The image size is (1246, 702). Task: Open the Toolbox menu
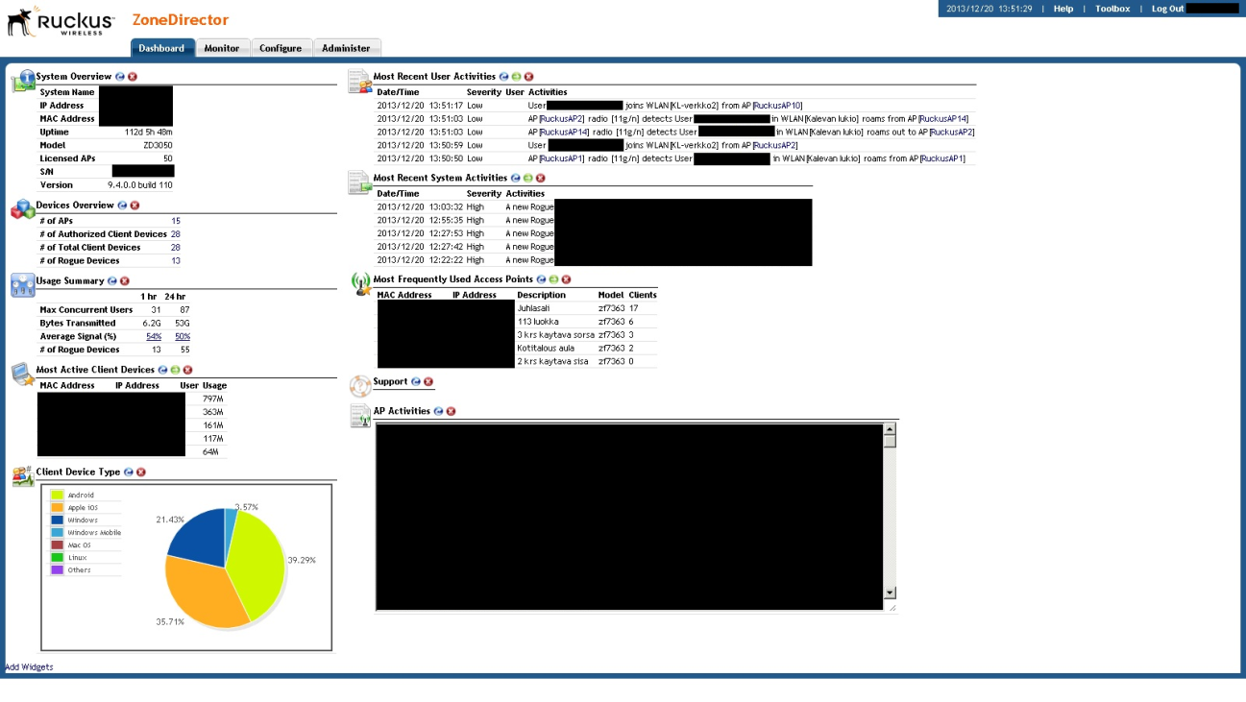pos(1112,9)
